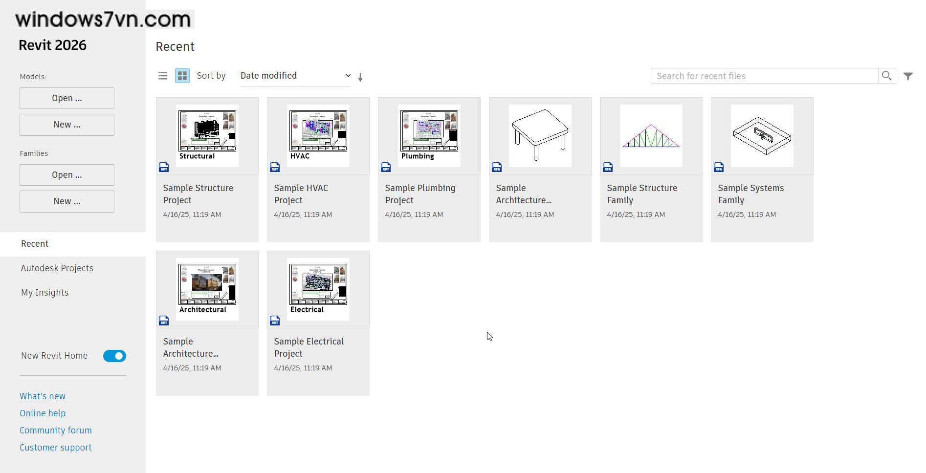
Task: Click RFA file icon on Sample Systems Family
Action: [719, 168]
